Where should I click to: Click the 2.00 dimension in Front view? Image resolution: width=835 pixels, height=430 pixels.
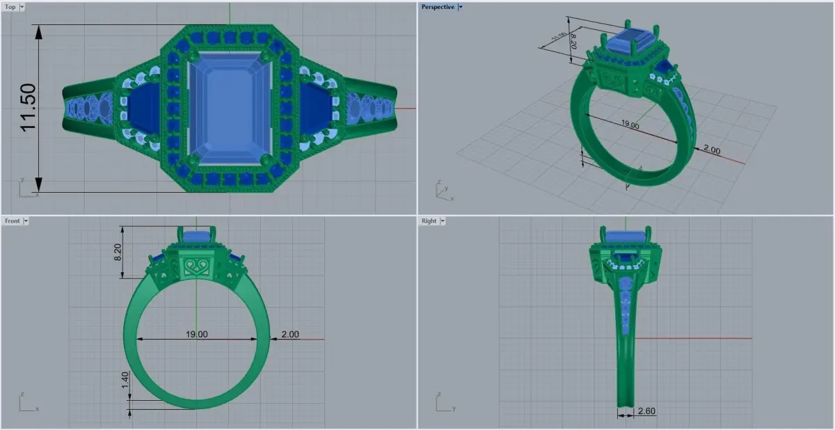tap(290, 335)
